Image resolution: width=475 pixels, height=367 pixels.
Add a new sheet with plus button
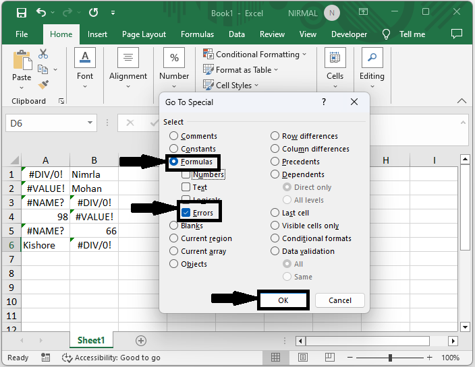(141, 341)
